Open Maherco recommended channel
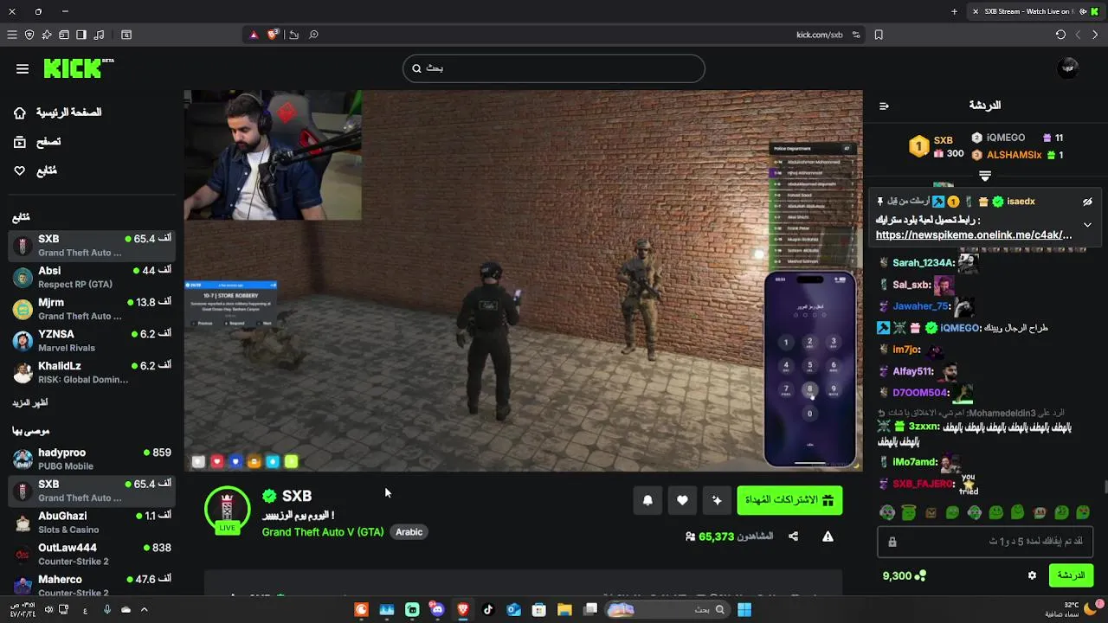Viewport: 1108px width, 623px height. (x=92, y=585)
